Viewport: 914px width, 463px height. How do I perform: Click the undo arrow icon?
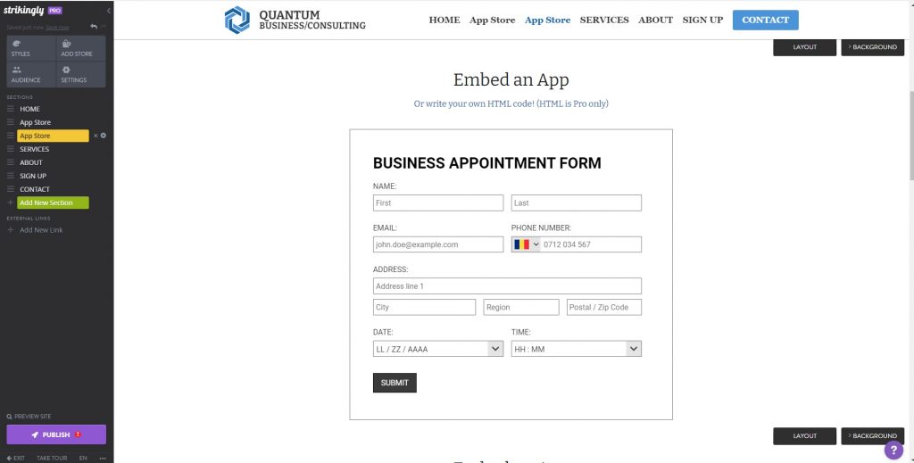coord(94,27)
